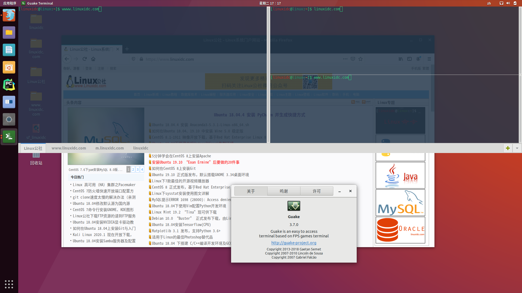522x293 pixels.
Task: Open Firefox from the Ubuntu dock
Action: coord(9,15)
